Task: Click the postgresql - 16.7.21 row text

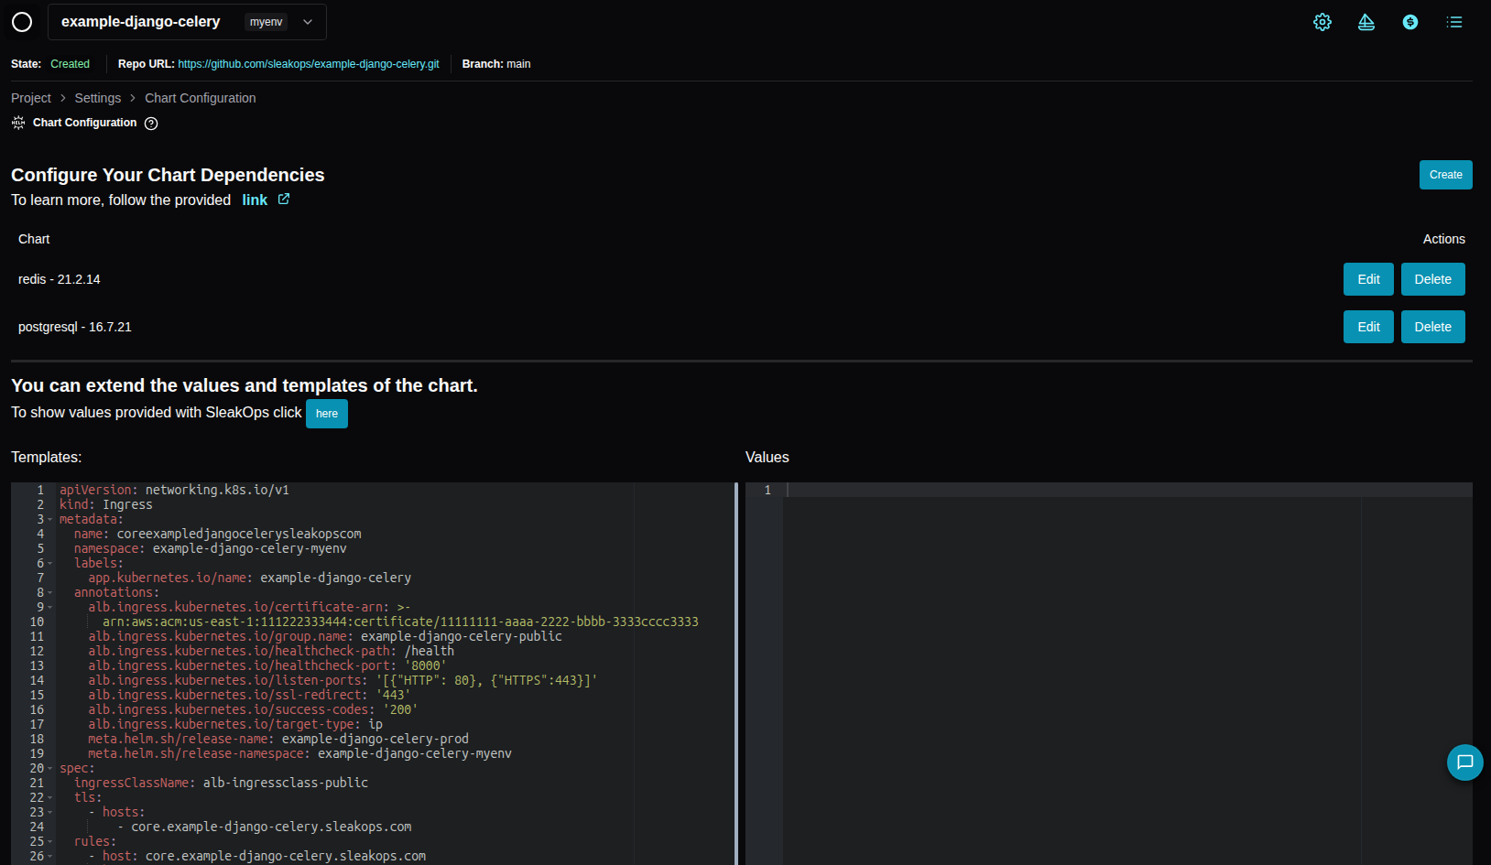Action: (75, 327)
